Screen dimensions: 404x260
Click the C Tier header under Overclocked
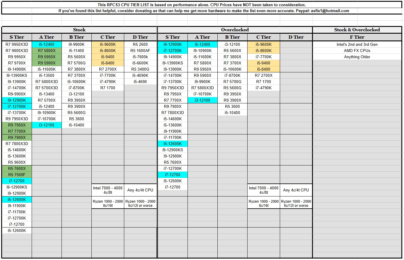pyautogui.click(x=264, y=37)
